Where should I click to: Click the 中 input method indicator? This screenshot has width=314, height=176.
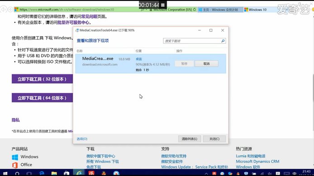(295, 173)
